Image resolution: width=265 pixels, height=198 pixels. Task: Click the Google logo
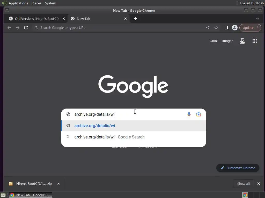point(133,86)
